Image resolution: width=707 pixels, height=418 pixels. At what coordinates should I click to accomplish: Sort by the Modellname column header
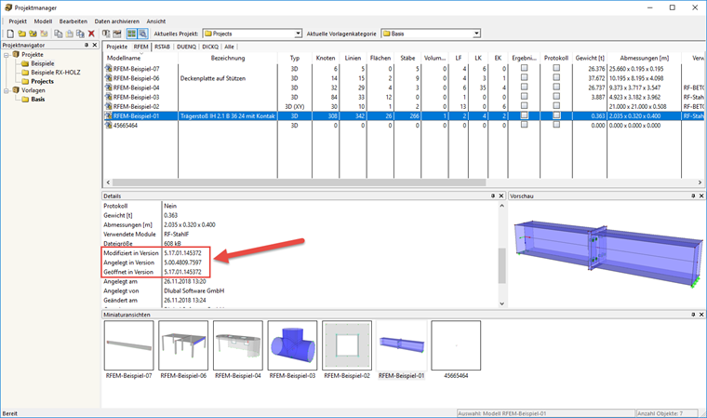pyautogui.click(x=140, y=58)
